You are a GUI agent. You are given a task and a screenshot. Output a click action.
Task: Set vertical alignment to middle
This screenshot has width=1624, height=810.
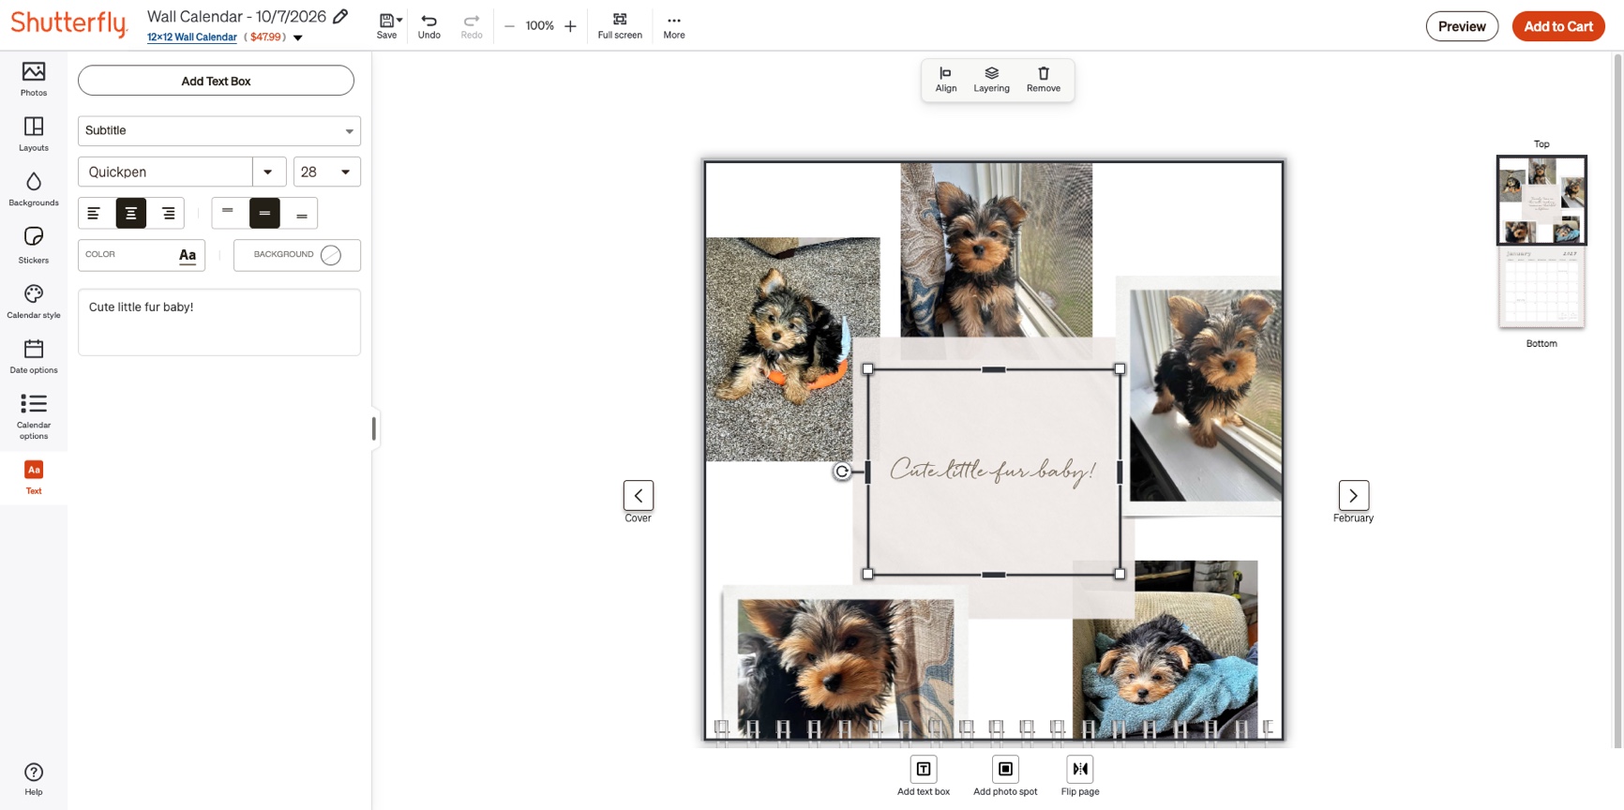coord(264,214)
